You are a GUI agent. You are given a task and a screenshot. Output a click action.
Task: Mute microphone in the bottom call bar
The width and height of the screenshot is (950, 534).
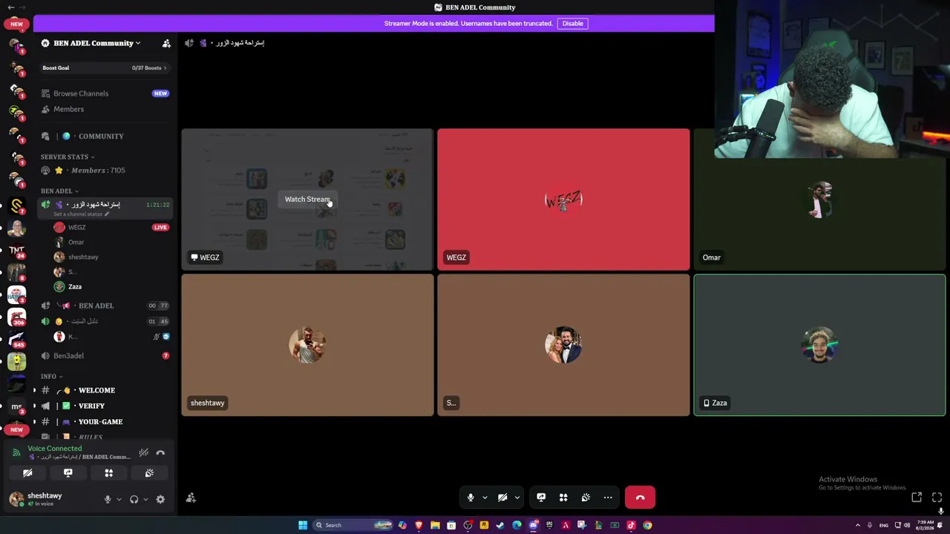[x=471, y=498]
